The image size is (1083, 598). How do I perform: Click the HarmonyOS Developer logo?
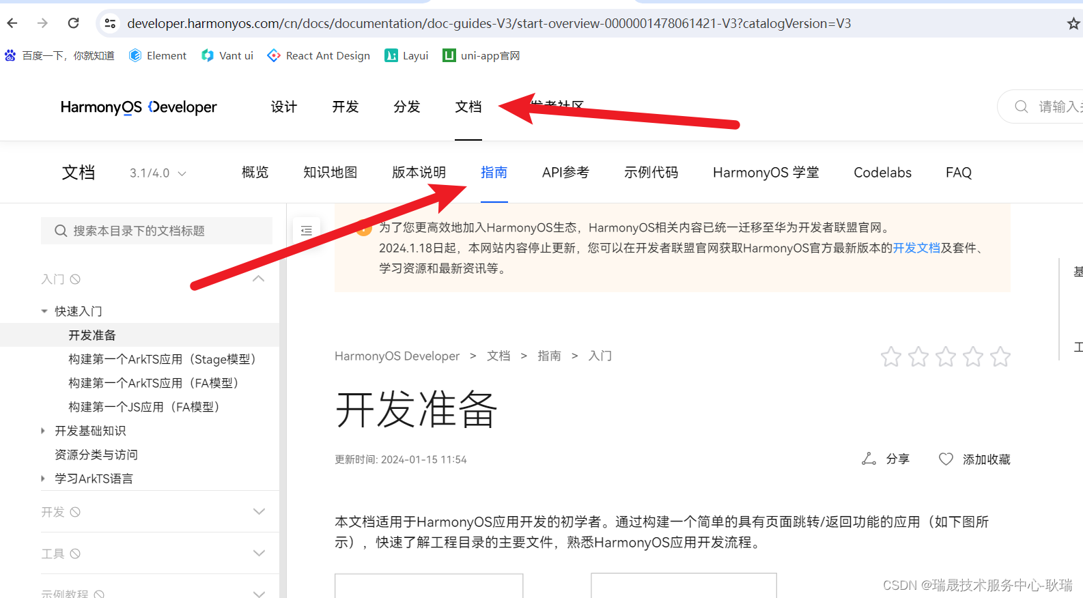[139, 107]
